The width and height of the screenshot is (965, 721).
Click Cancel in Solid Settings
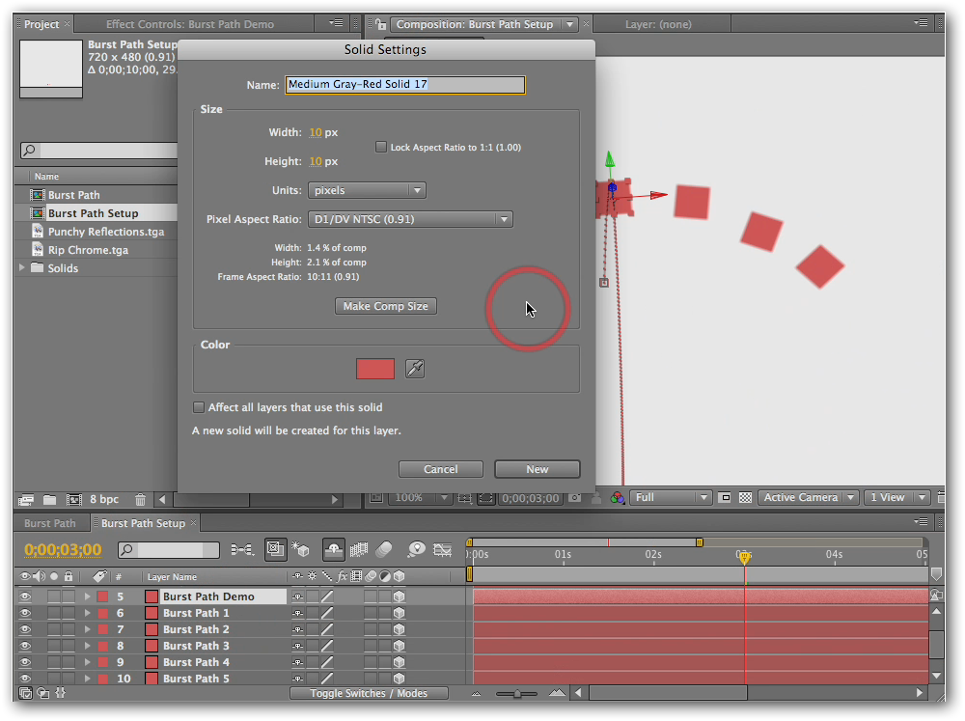point(441,469)
